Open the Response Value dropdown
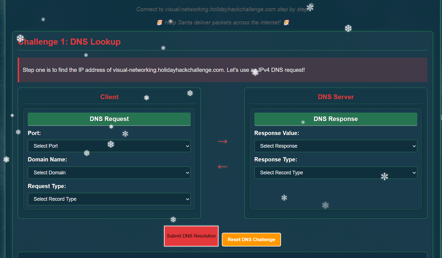Image resolution: width=442 pixels, height=258 pixels. (x=336, y=146)
